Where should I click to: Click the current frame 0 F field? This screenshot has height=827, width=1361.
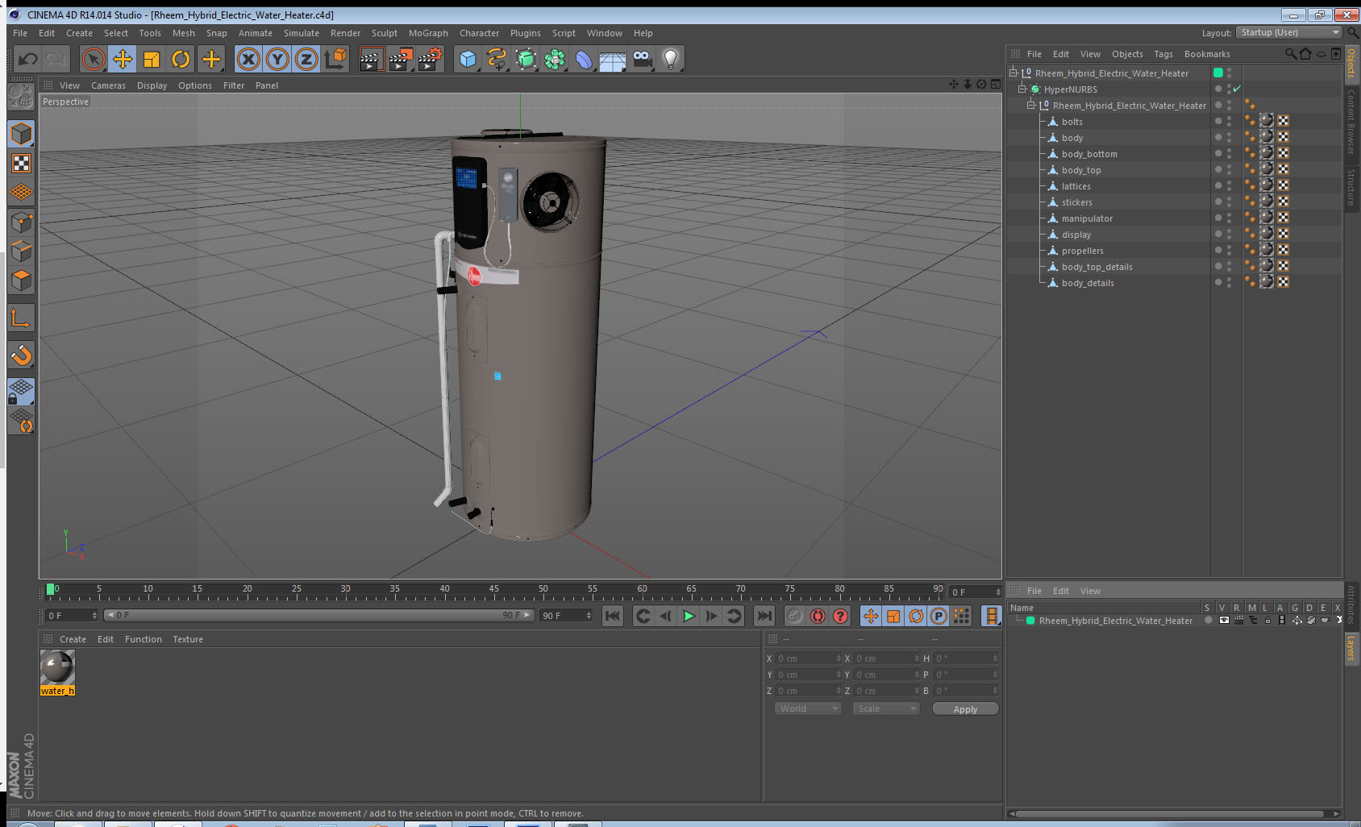(x=72, y=616)
